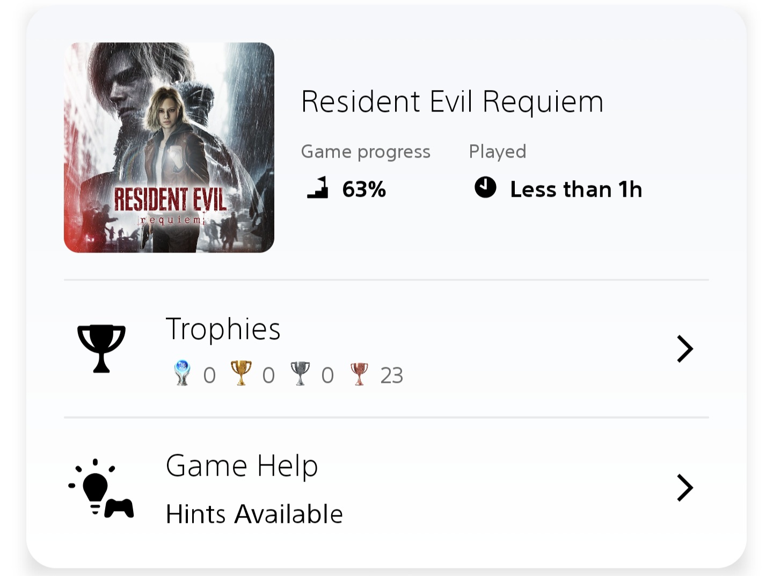Click the Resident Evil Requiem title
Screen dimensions: 773x576
click(452, 101)
